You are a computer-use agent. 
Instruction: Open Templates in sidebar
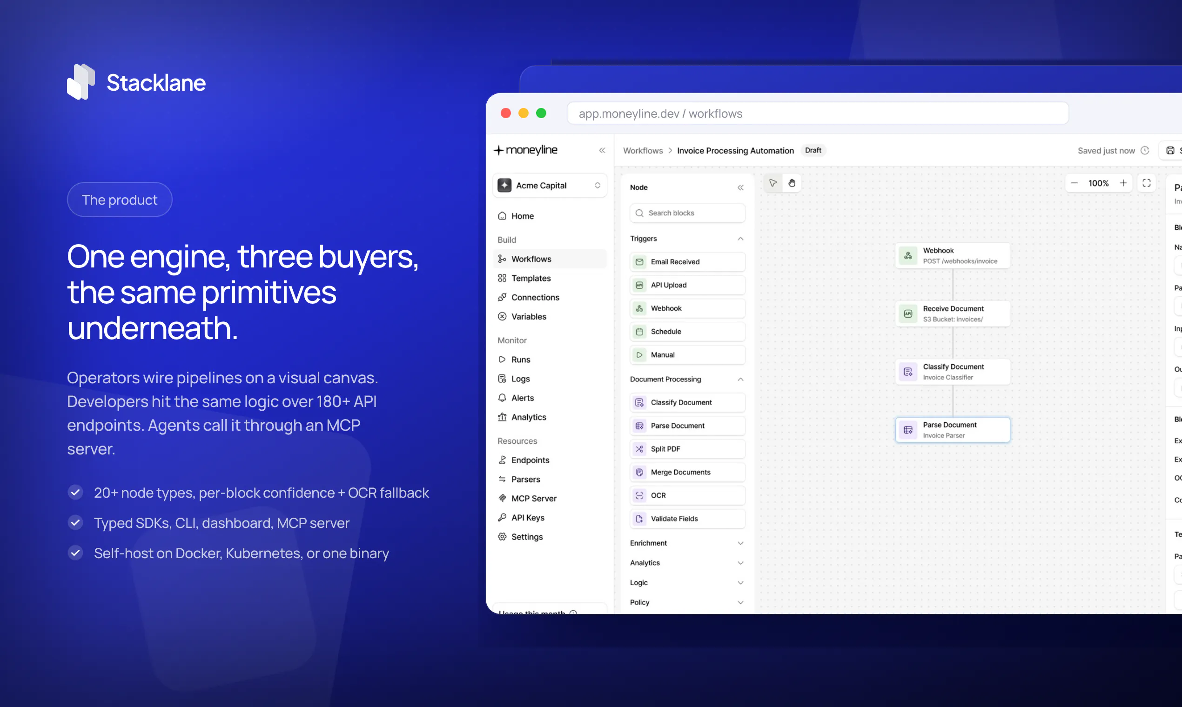[x=550, y=278]
